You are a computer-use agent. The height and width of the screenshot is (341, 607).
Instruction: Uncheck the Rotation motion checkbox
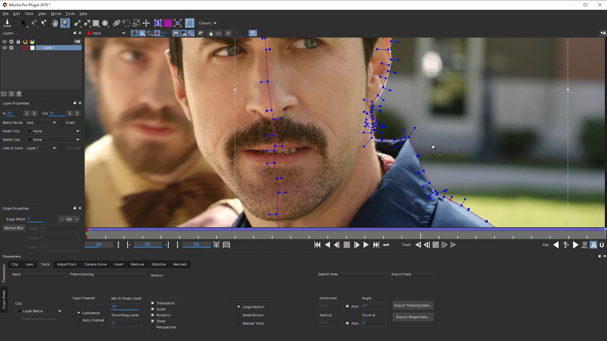click(153, 315)
